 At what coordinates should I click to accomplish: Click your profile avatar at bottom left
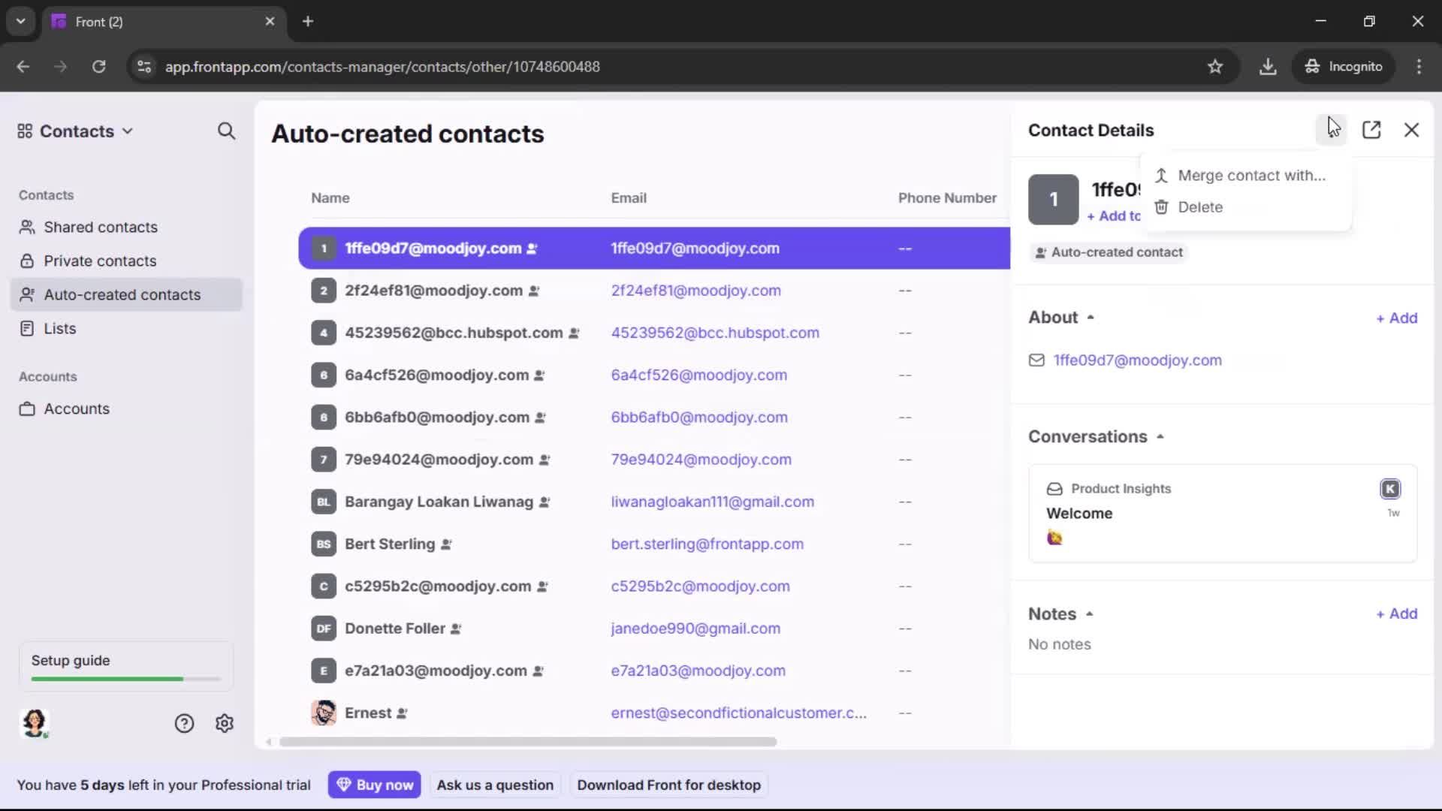[35, 723]
